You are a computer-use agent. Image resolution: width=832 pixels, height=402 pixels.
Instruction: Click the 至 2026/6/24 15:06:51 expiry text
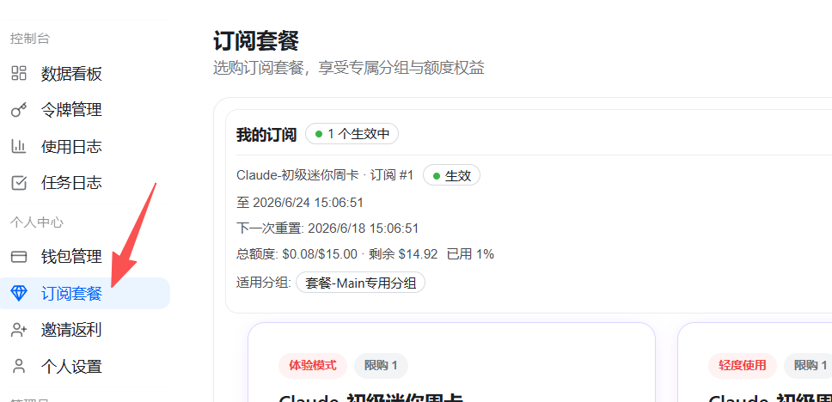point(300,203)
